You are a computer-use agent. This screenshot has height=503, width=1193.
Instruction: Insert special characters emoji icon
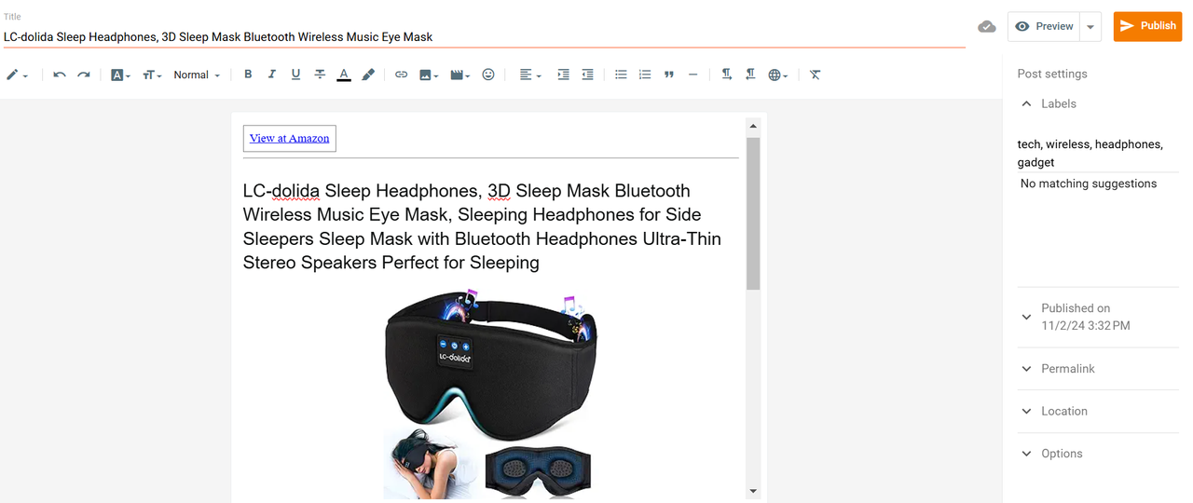[488, 75]
